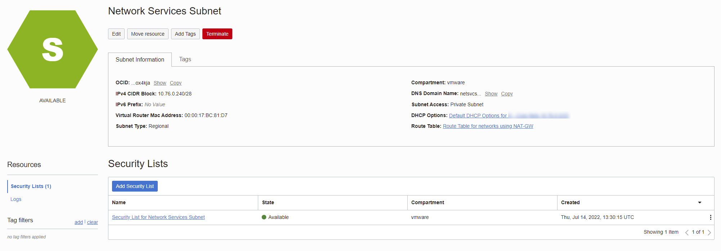Viewport: 721px width, 251px height.
Task: Open the three-dot actions menu for security list
Action: (x=710, y=217)
